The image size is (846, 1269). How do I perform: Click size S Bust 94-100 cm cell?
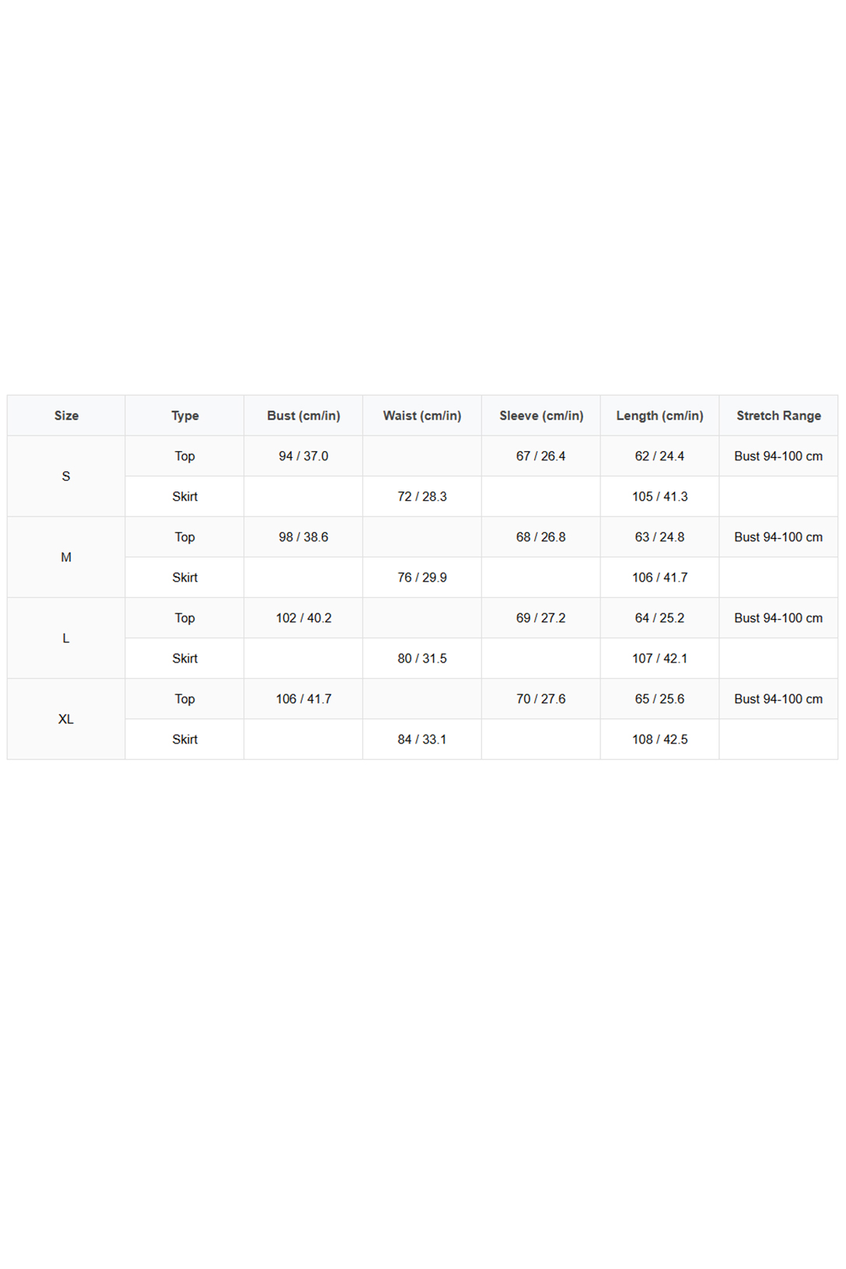pyautogui.click(x=778, y=456)
